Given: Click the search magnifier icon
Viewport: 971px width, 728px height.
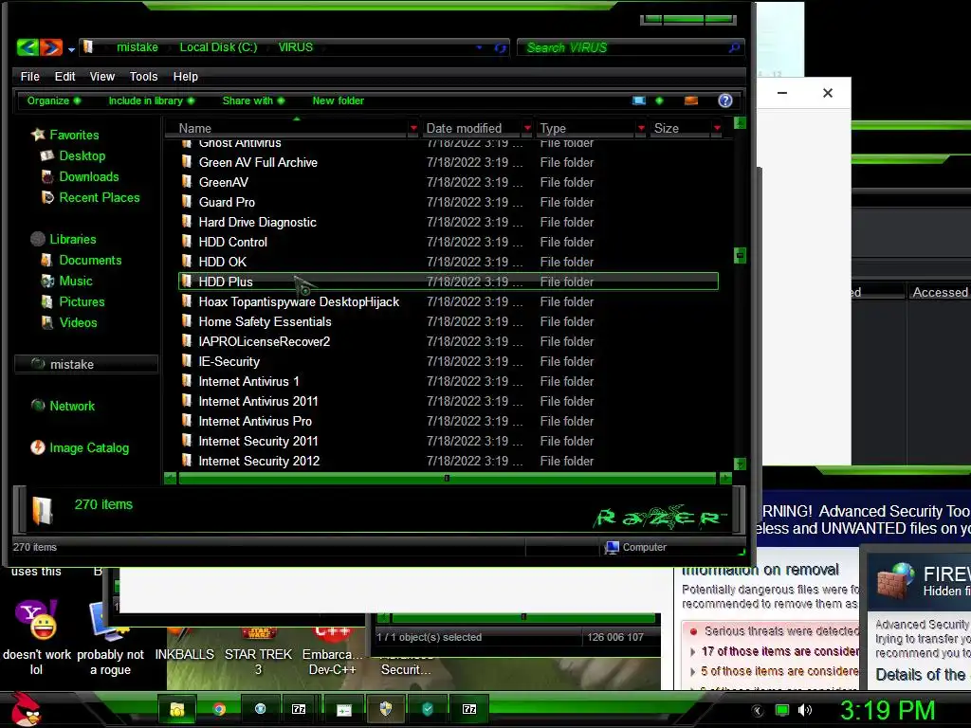Looking at the screenshot, I should [x=735, y=47].
